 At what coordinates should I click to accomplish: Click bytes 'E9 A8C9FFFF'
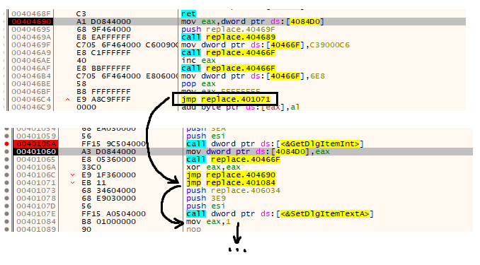pyautogui.click(x=103, y=100)
